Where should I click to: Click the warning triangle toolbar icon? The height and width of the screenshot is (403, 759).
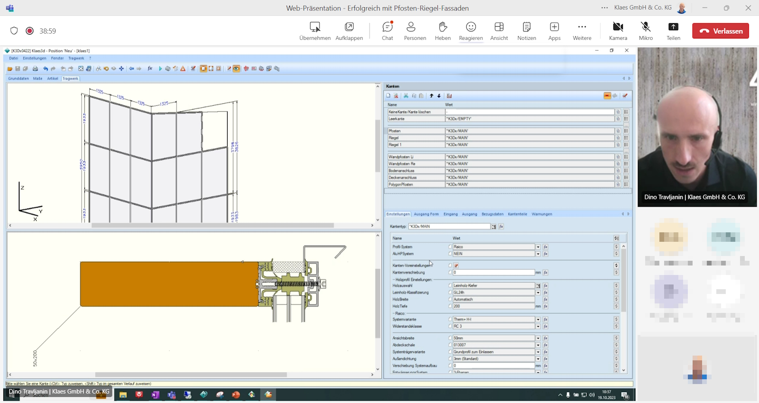[x=183, y=69]
